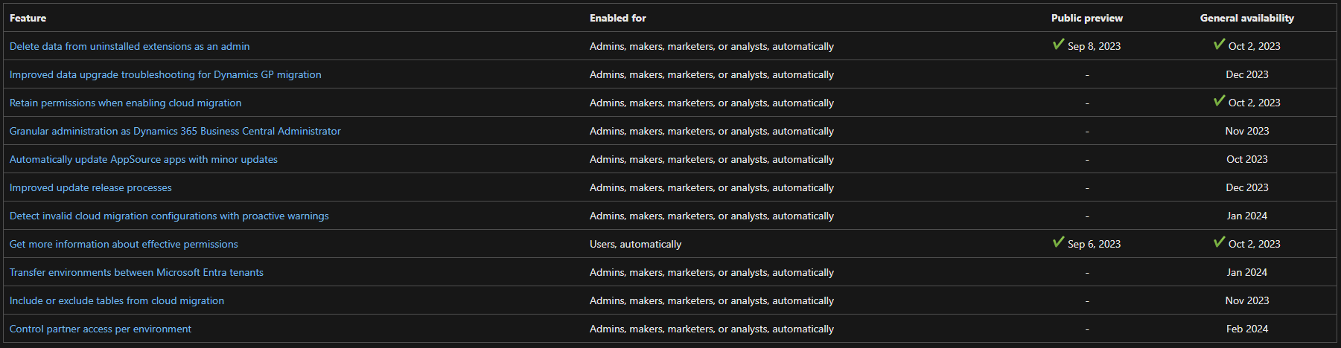Open Automatically update AppSource apps link
This screenshot has height=348, width=1341.
pyautogui.click(x=144, y=159)
